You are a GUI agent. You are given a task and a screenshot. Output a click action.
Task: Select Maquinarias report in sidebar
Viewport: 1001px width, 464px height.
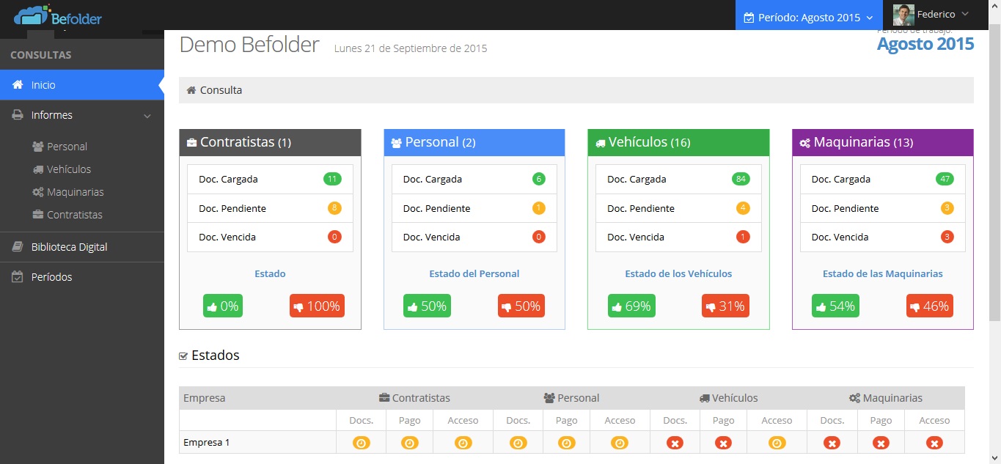[x=75, y=192]
